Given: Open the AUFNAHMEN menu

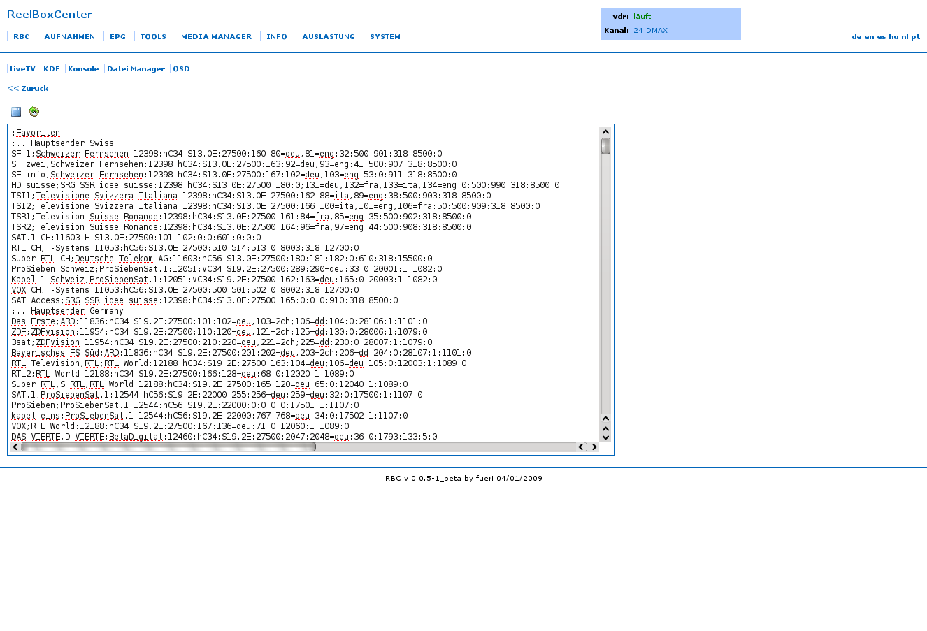Looking at the screenshot, I should click(x=70, y=37).
